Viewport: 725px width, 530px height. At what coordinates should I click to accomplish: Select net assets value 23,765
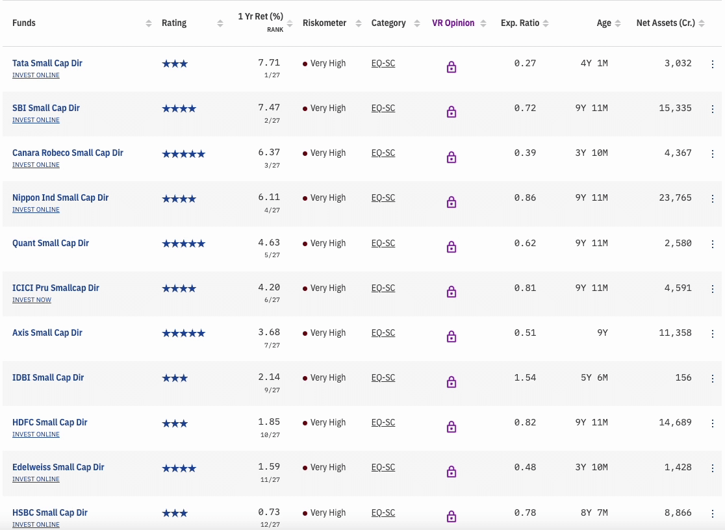[675, 198]
